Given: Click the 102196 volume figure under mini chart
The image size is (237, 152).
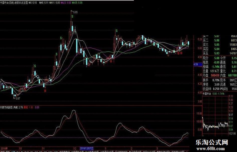Looking at the screenshot, I should click(232, 134).
